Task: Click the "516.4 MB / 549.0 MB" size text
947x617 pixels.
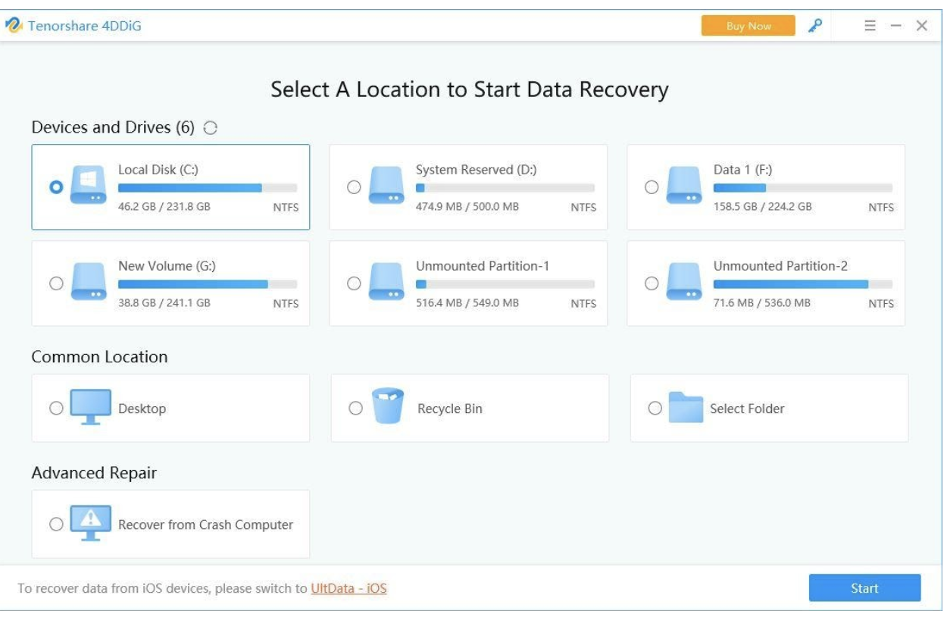Action: 467,303
